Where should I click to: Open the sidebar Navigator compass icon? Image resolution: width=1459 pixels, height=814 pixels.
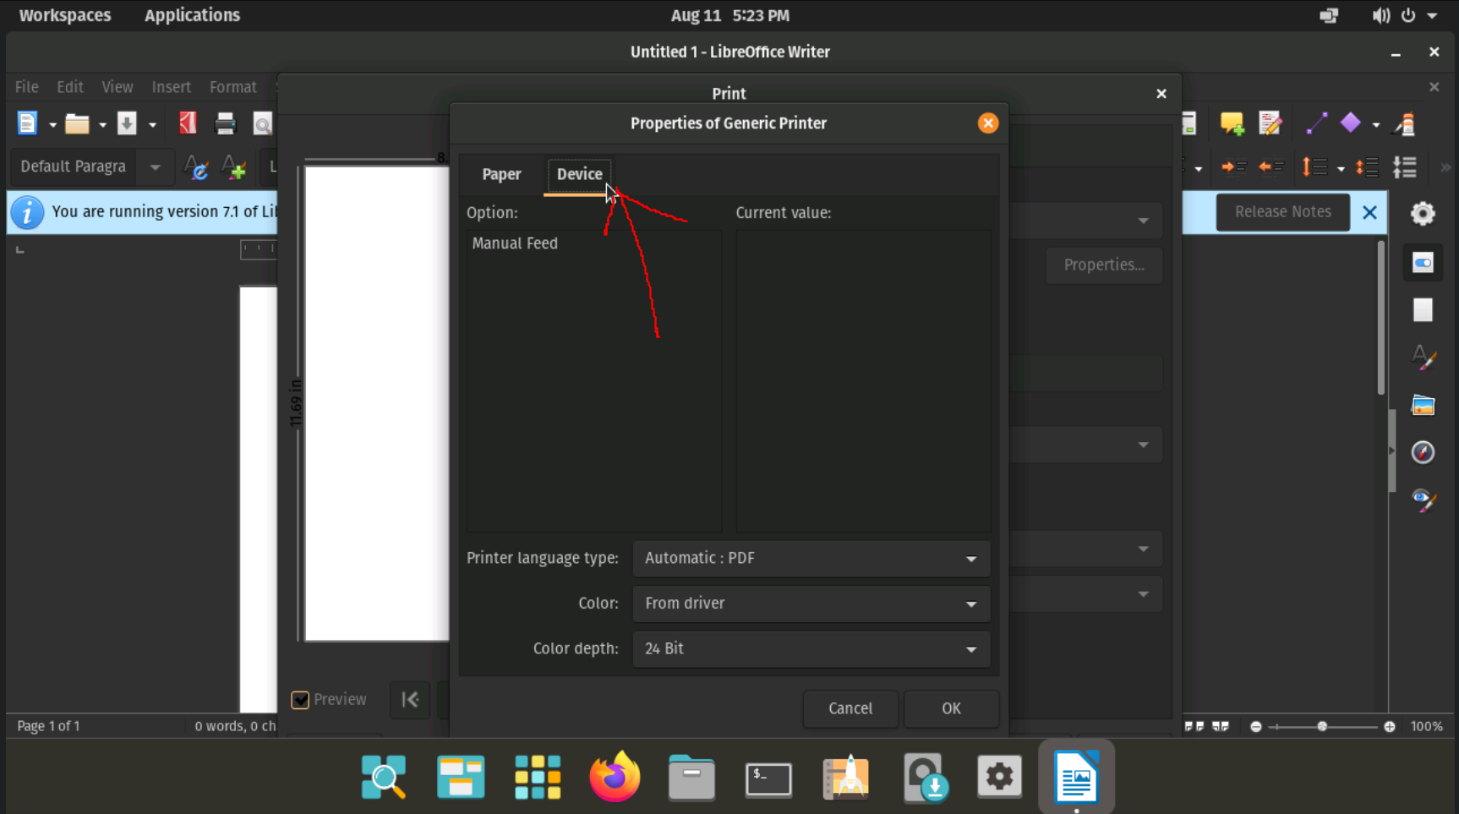coord(1423,452)
